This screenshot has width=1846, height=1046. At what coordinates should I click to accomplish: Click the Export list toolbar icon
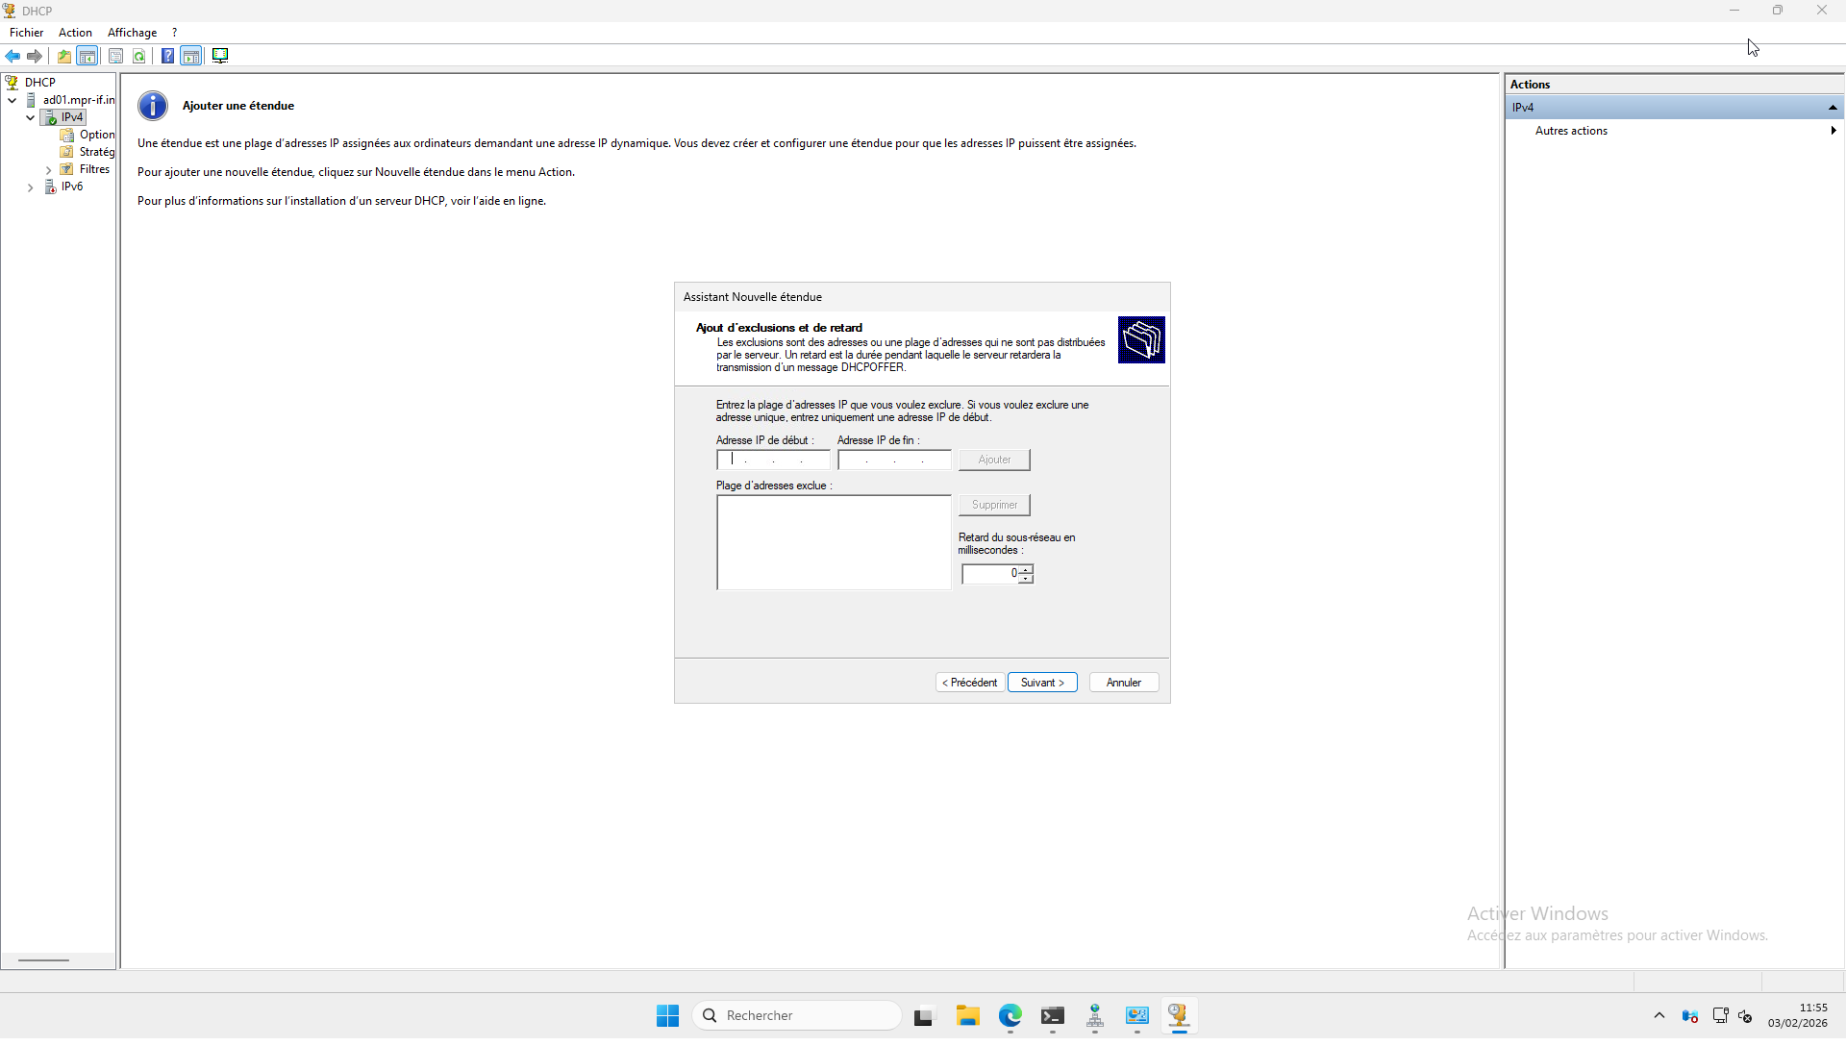115,56
